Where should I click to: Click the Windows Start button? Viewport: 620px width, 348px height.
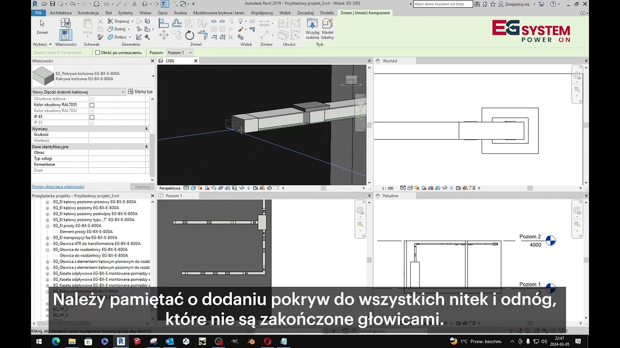coord(39,341)
